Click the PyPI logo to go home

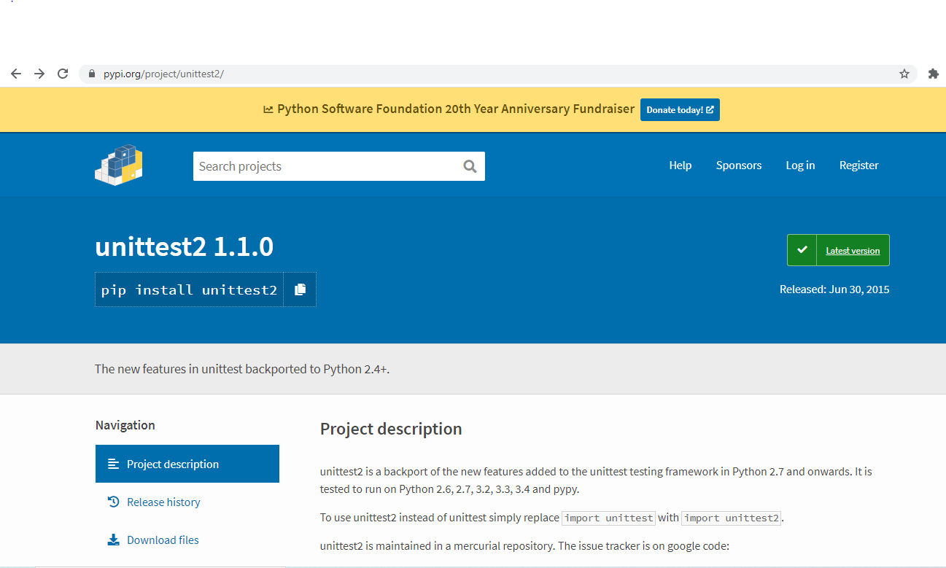118,165
